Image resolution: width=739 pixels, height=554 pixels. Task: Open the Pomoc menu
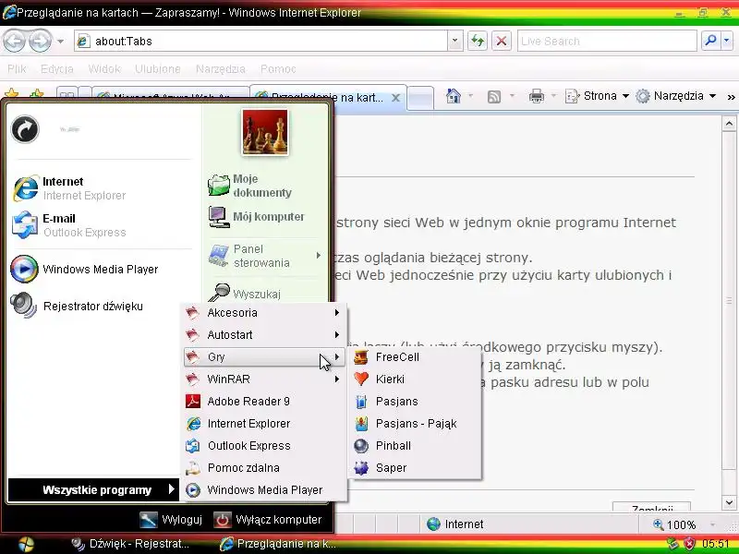click(278, 69)
